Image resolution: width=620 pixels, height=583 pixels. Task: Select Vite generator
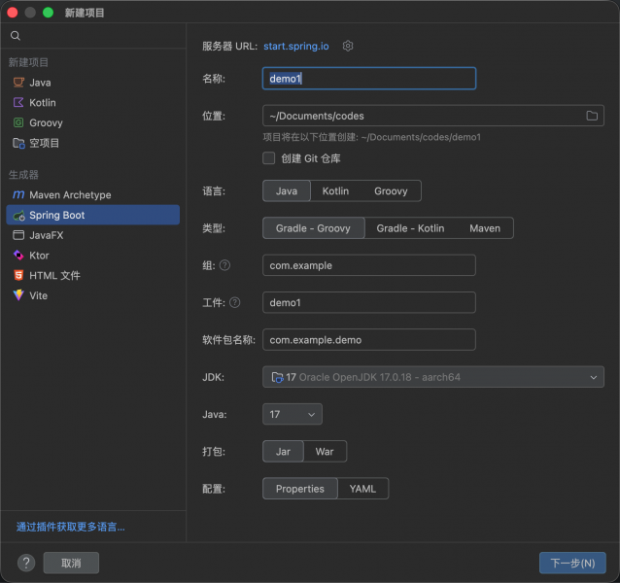click(93, 295)
